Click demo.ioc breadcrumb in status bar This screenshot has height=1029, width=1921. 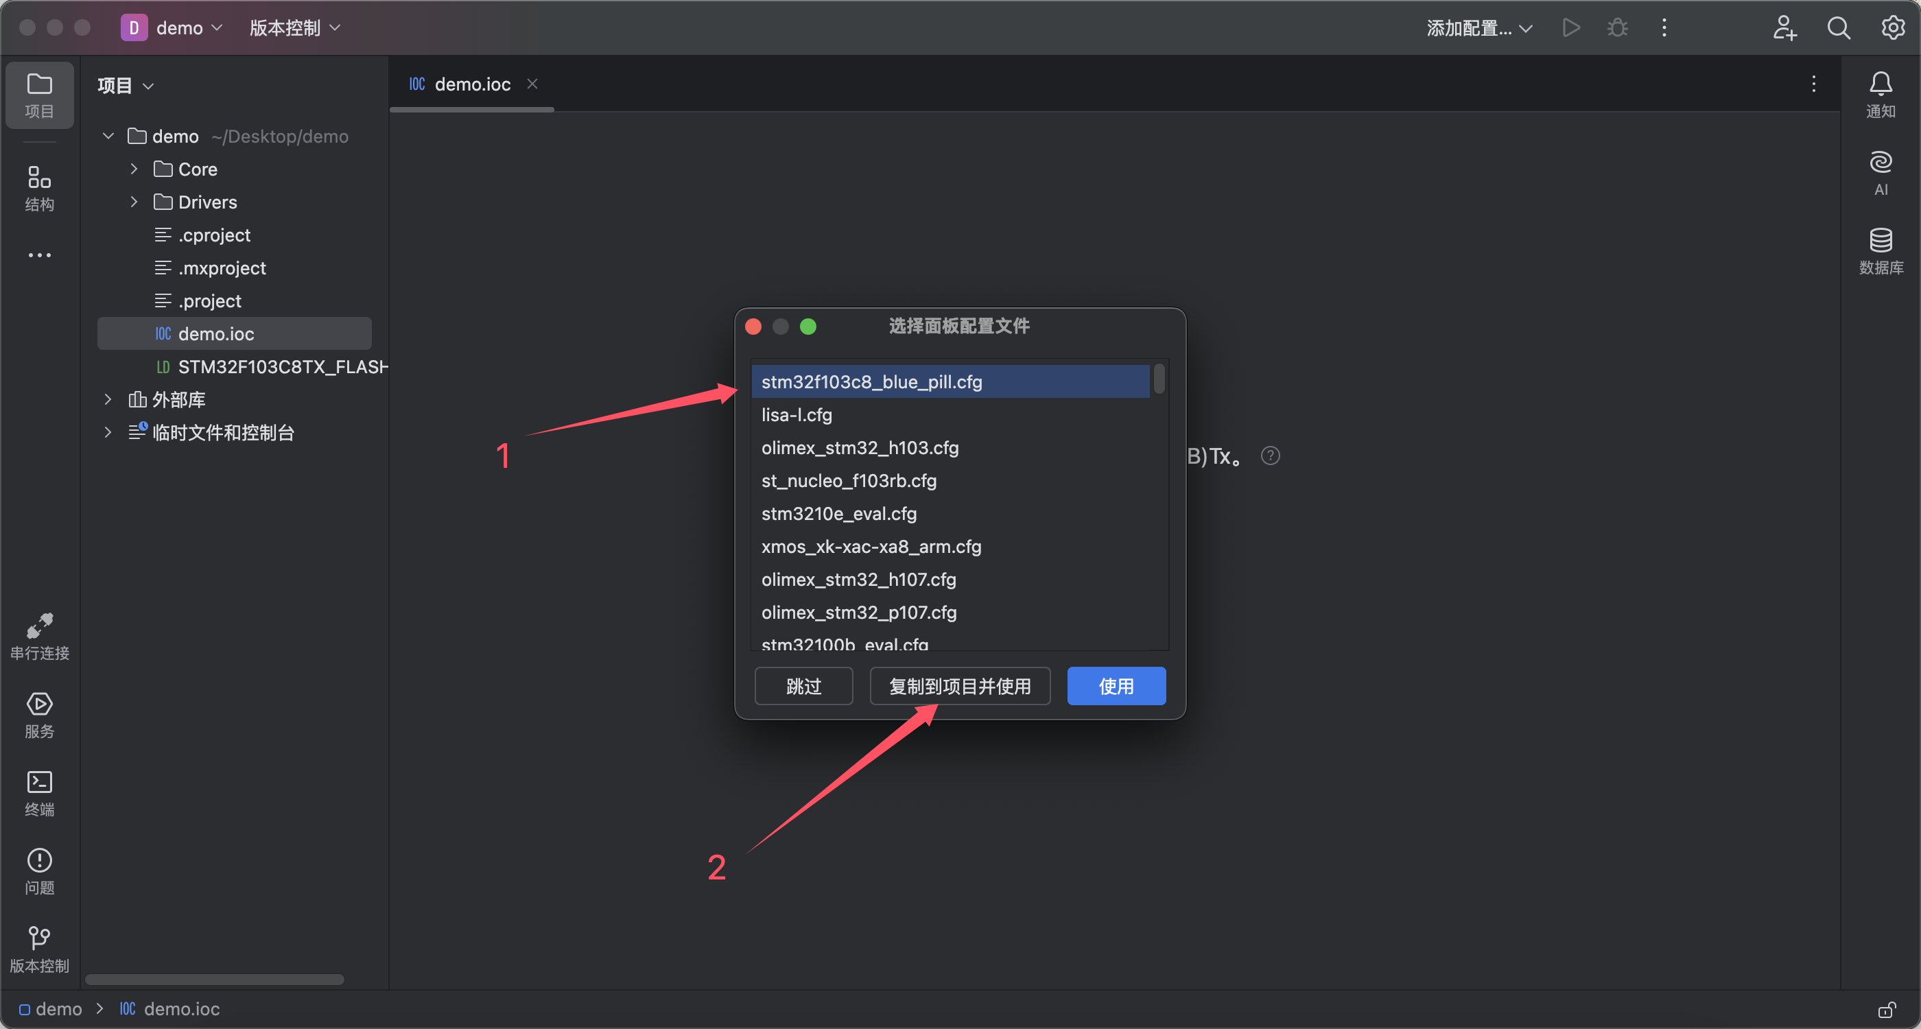tap(170, 1009)
